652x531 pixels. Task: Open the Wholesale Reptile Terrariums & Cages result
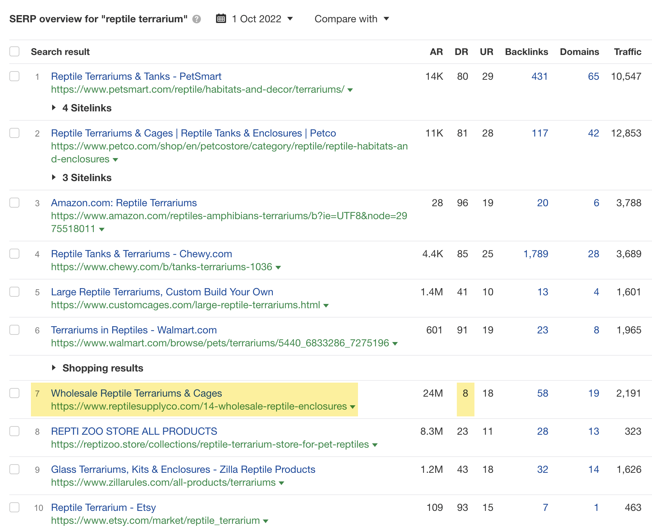137,393
